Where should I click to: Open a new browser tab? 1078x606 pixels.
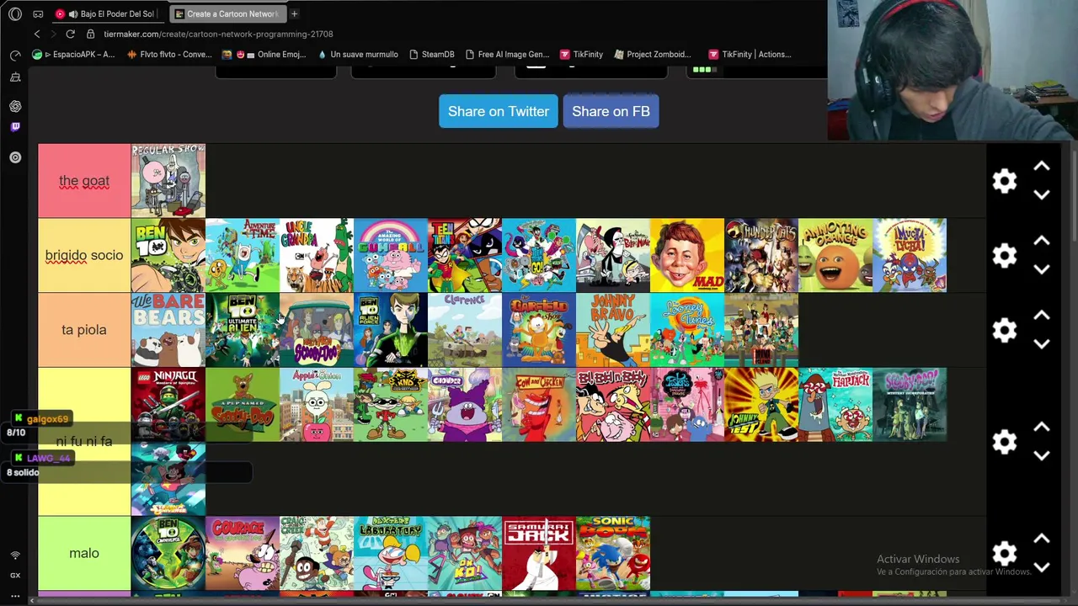(295, 13)
